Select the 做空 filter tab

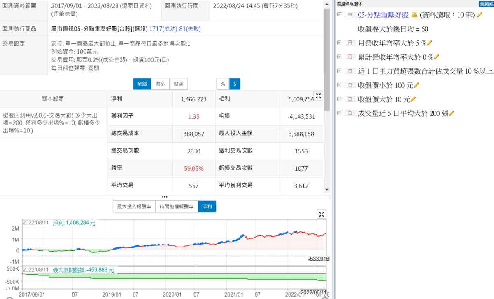179,84
